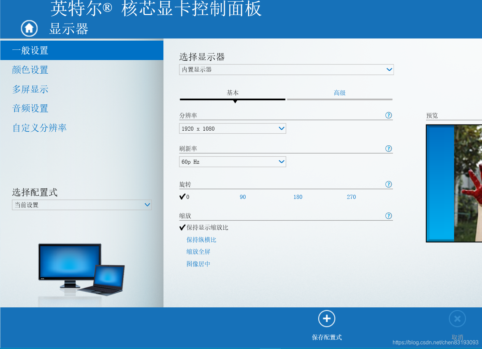The height and width of the screenshot is (349, 482).
Task: Switch to the 基本 tab
Action: click(x=233, y=93)
